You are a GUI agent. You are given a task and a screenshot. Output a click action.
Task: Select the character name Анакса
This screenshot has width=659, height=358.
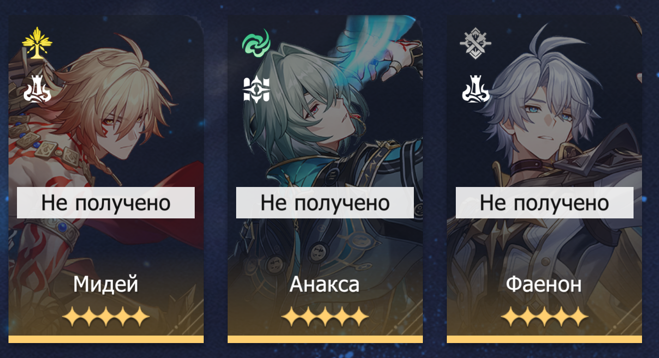[x=325, y=285]
